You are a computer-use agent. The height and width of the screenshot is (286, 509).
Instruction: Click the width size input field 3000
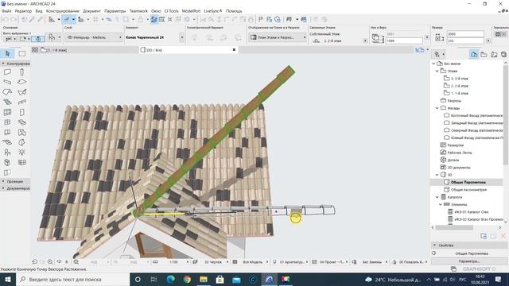[465, 33]
